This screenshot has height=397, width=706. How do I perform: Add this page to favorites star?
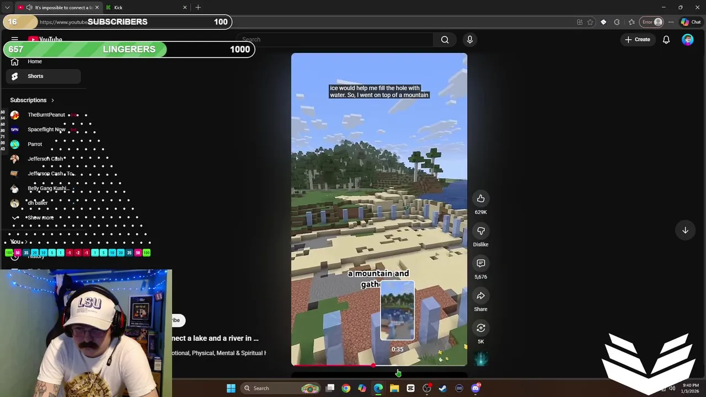pyautogui.click(x=590, y=22)
